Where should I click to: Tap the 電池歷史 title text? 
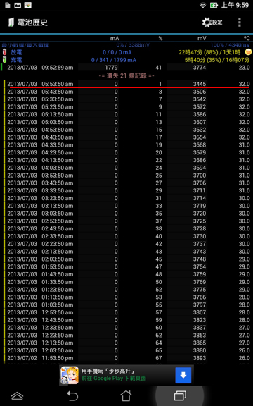pos(32,23)
